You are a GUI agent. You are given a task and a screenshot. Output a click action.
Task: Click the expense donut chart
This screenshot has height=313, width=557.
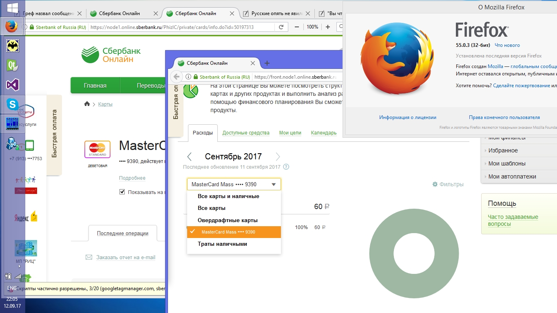click(x=414, y=253)
